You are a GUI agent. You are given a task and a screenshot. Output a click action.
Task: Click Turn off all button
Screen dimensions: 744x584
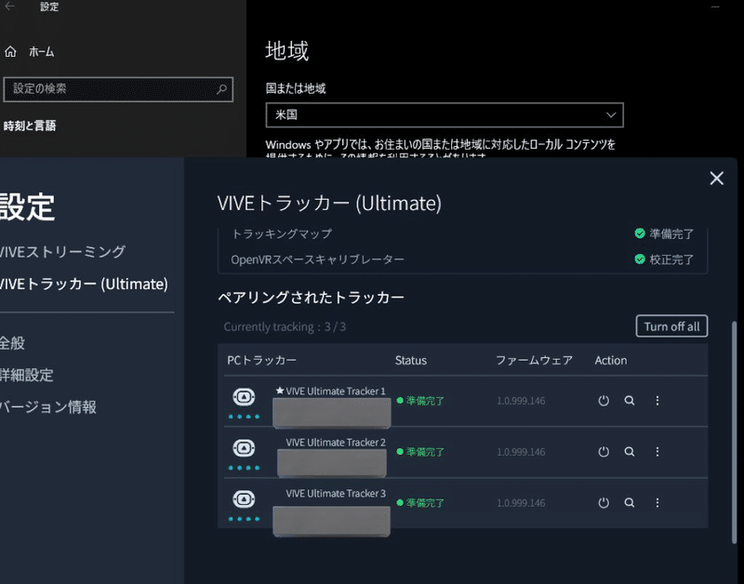point(671,326)
